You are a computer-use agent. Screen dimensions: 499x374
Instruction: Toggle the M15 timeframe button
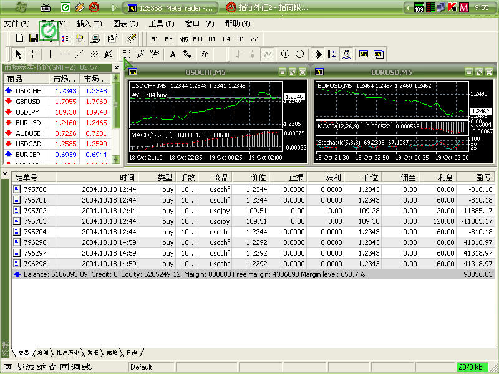point(183,39)
